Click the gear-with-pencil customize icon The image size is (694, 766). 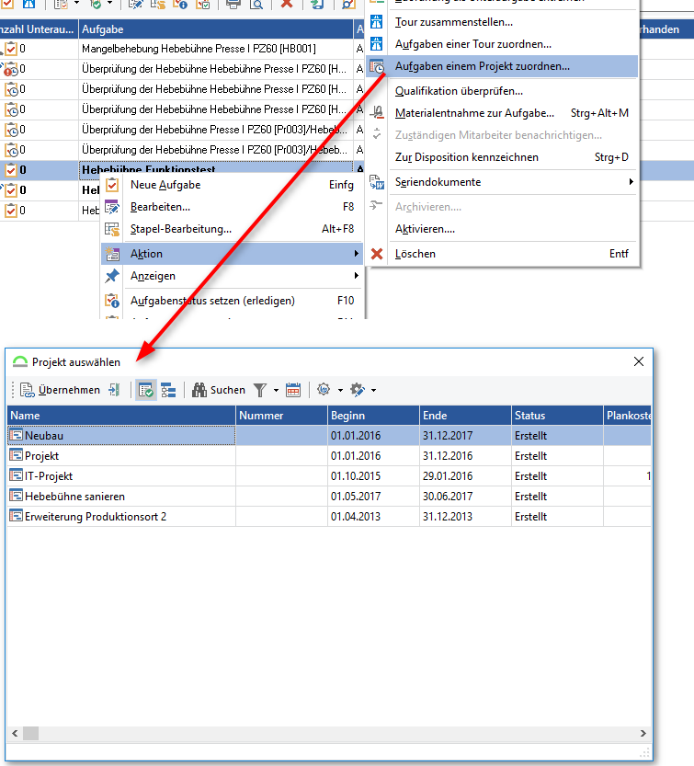358,390
